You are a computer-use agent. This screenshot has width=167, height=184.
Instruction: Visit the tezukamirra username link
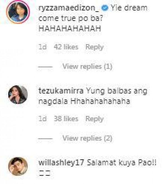[x=61, y=91]
